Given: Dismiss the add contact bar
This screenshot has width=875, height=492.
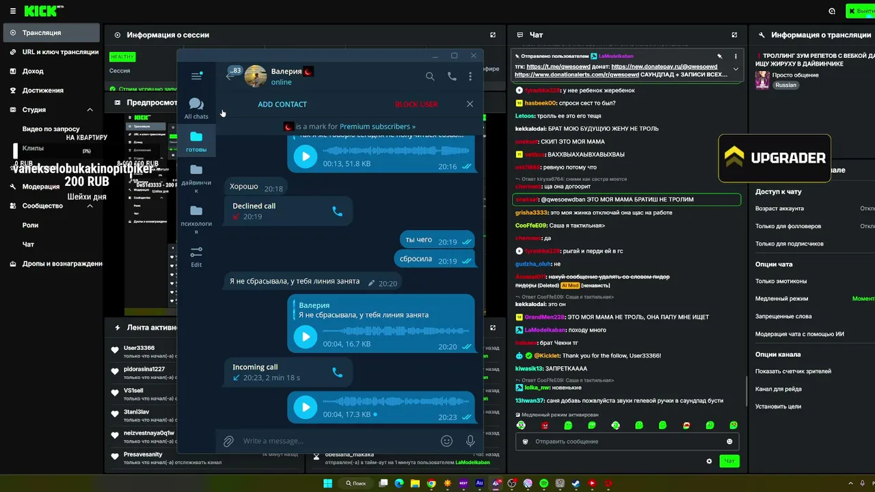Looking at the screenshot, I should click(470, 104).
